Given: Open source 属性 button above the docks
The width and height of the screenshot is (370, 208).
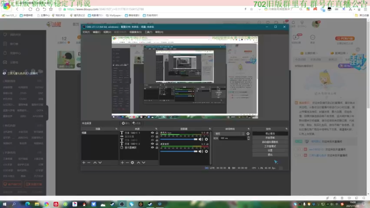Looking at the screenshot, I should click(125, 123).
